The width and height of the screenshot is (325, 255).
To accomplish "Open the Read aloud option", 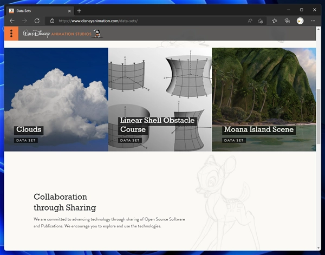I will click(x=250, y=21).
